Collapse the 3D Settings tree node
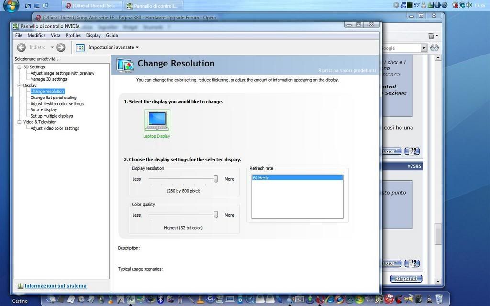 click(x=20, y=67)
